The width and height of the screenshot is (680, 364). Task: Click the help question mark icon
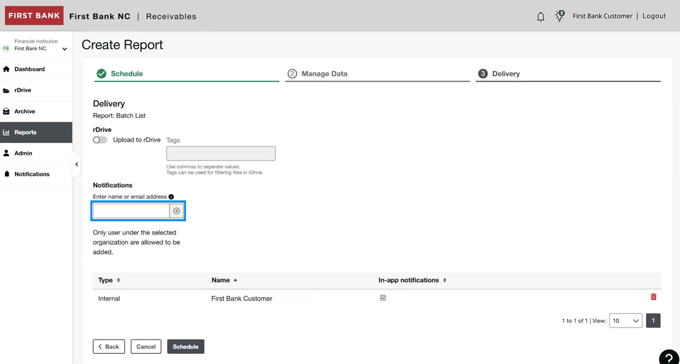click(x=669, y=357)
